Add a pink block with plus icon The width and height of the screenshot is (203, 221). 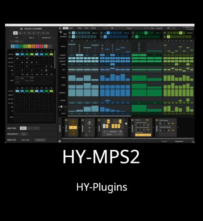pos(38,46)
